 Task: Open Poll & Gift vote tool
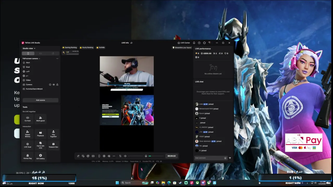tap(40, 145)
